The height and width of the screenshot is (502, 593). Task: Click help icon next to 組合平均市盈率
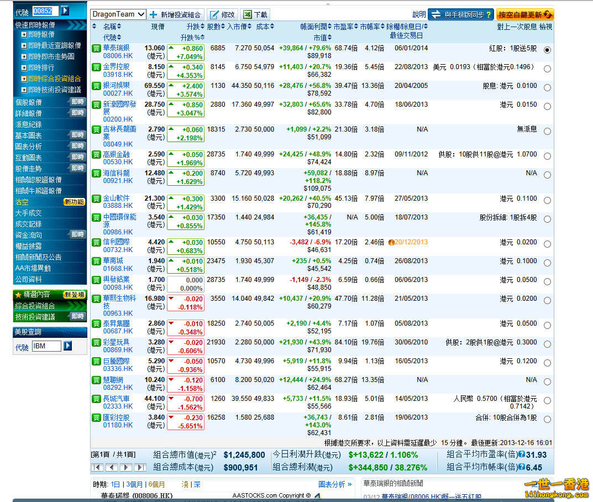pos(522,454)
